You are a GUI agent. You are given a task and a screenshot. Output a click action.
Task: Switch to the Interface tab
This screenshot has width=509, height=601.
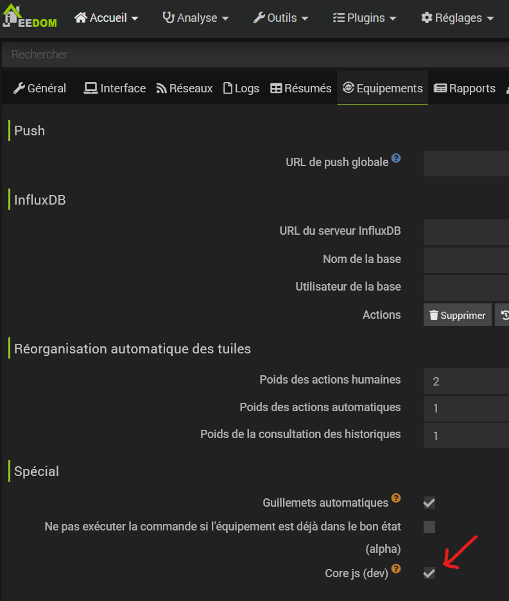pos(115,88)
